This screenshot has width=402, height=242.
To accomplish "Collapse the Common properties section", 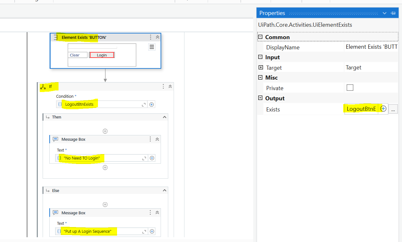I will pyautogui.click(x=260, y=37).
